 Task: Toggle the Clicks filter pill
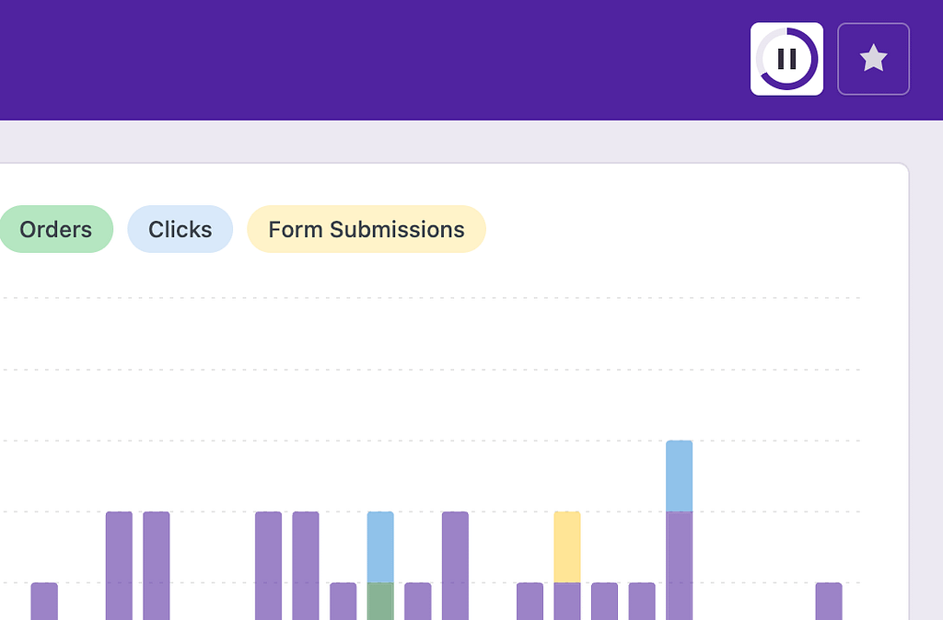[180, 229]
